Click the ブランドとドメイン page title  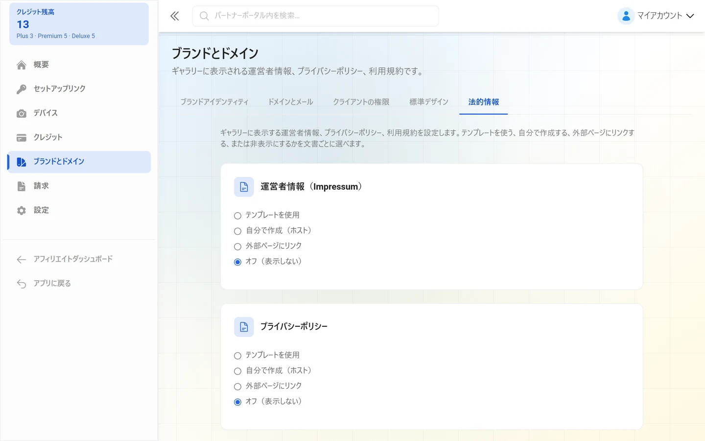tap(215, 53)
